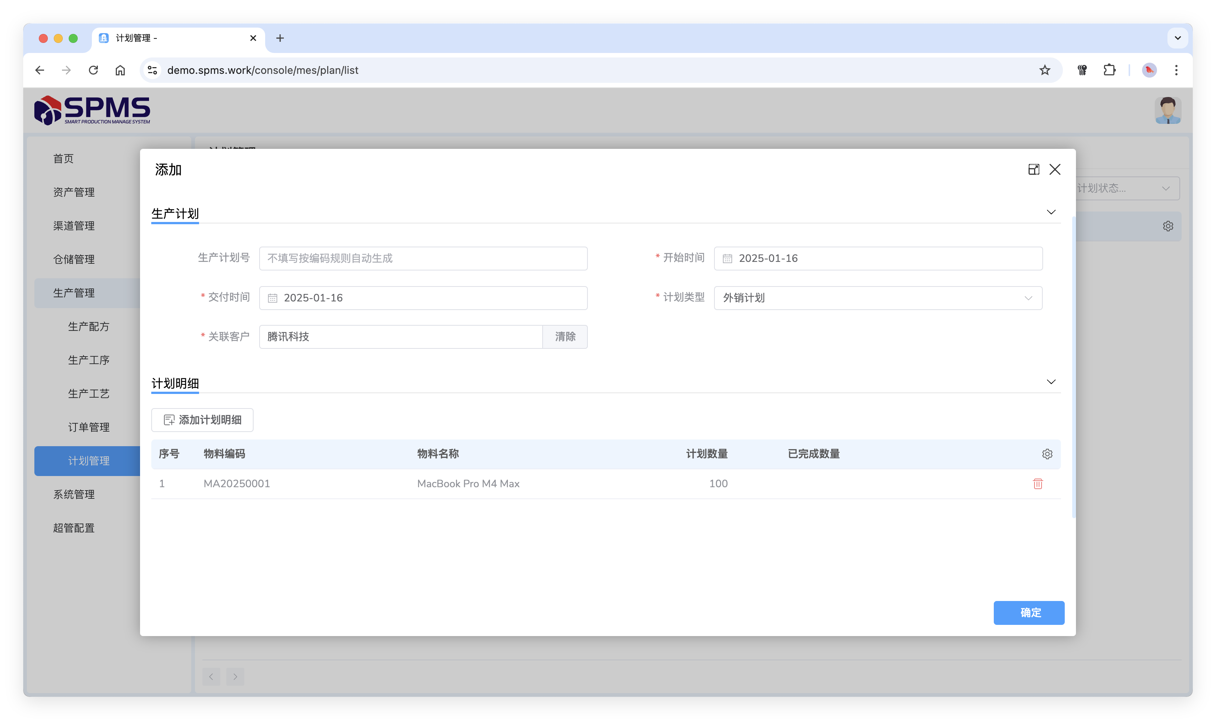The image size is (1216, 720).
Task: Click the 开始时间 date field
Action: pyautogui.click(x=878, y=259)
